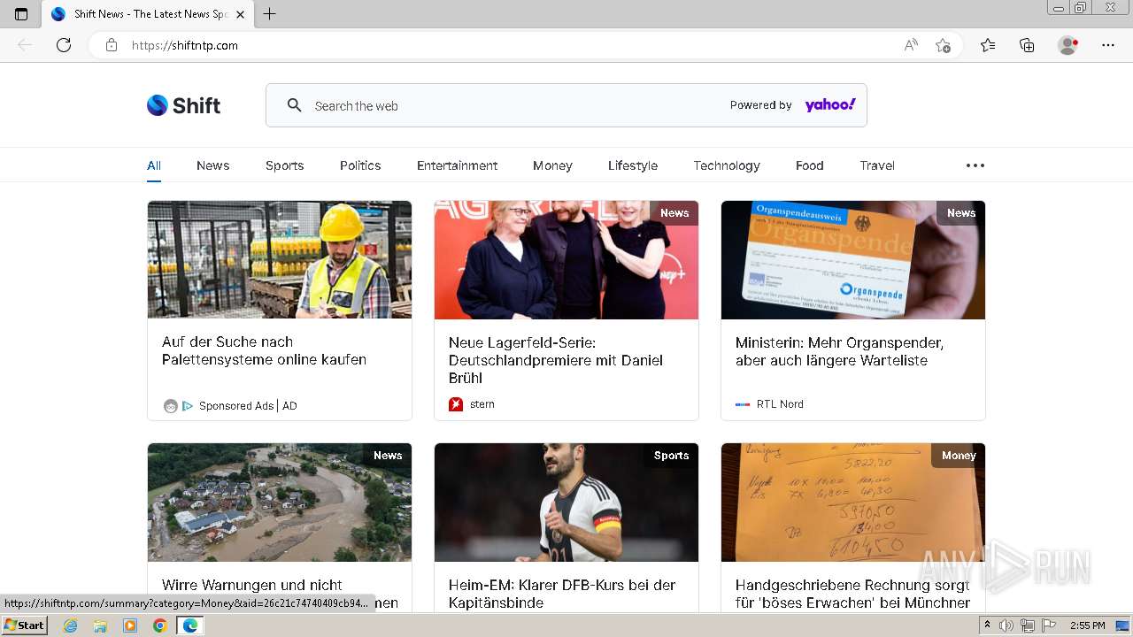Open the Technology category
The width and height of the screenshot is (1133, 637).
pos(727,165)
